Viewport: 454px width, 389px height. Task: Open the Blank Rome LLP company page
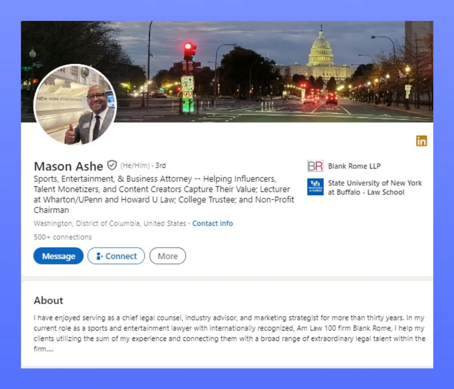[x=354, y=166]
